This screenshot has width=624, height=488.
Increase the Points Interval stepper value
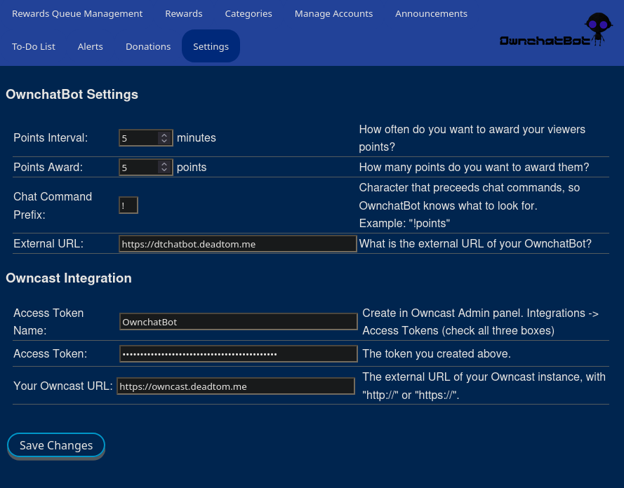164,135
